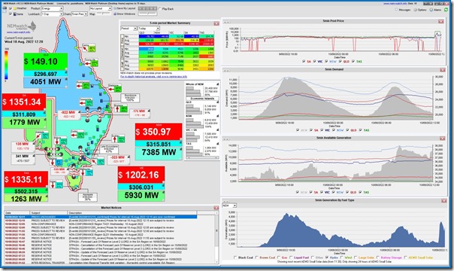Viewport: 454px width, 271px height.
Task: Toggle NSW series in Available Generation chart
Action: (334, 192)
